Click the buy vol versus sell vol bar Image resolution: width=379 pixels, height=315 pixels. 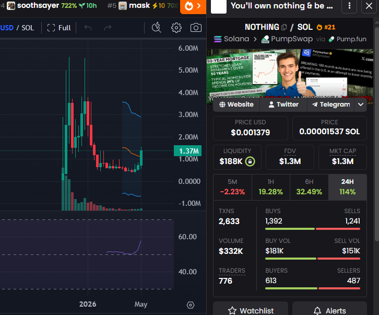pyautogui.click(x=313, y=259)
